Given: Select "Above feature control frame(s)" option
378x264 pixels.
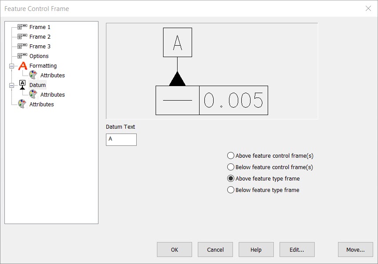Looking at the screenshot, I should pos(230,156).
